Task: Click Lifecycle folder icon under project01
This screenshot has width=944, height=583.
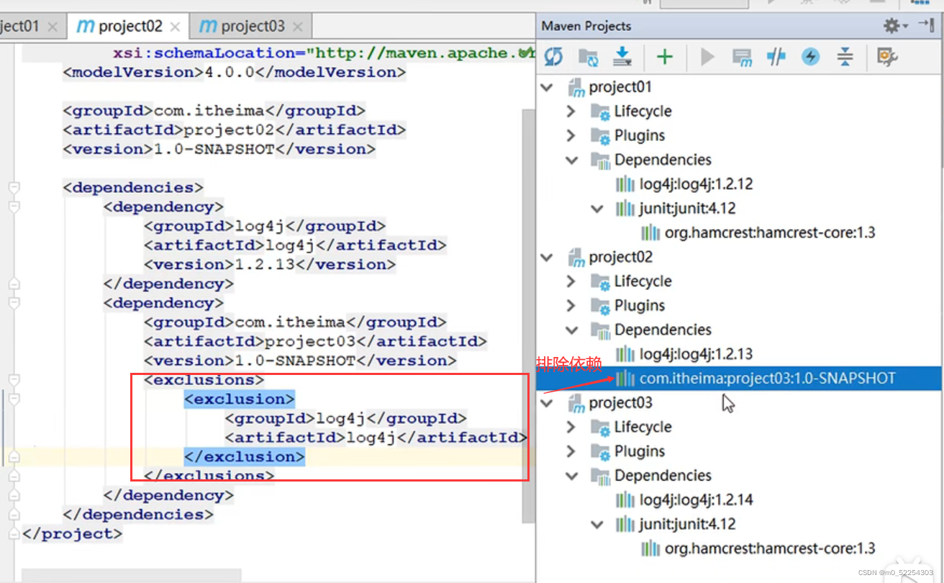Action: 600,112
